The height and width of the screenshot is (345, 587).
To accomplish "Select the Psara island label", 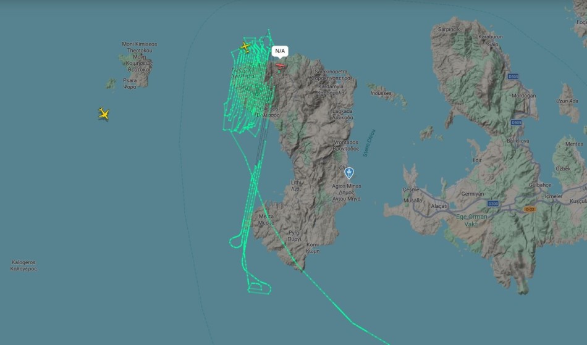I will [130, 83].
